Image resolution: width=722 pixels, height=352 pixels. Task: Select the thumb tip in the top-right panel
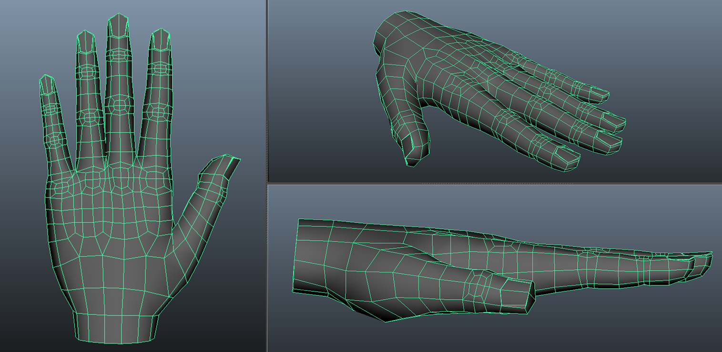416,151
